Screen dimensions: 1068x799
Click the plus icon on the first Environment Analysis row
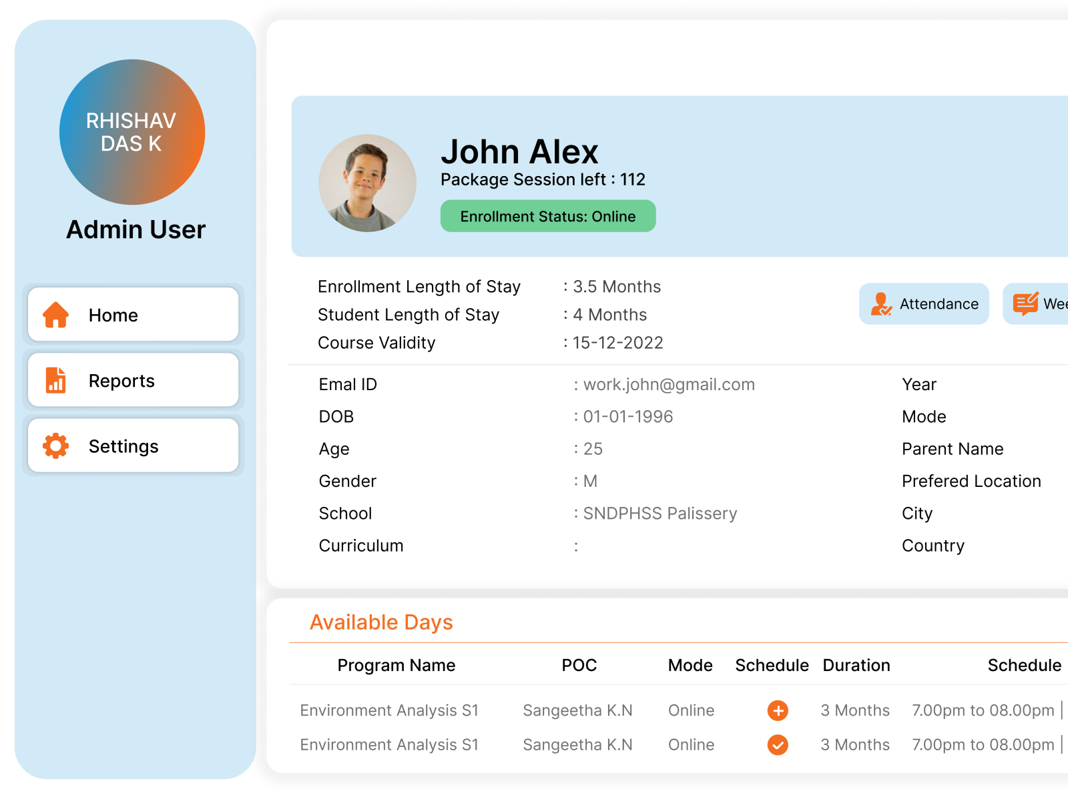(777, 710)
